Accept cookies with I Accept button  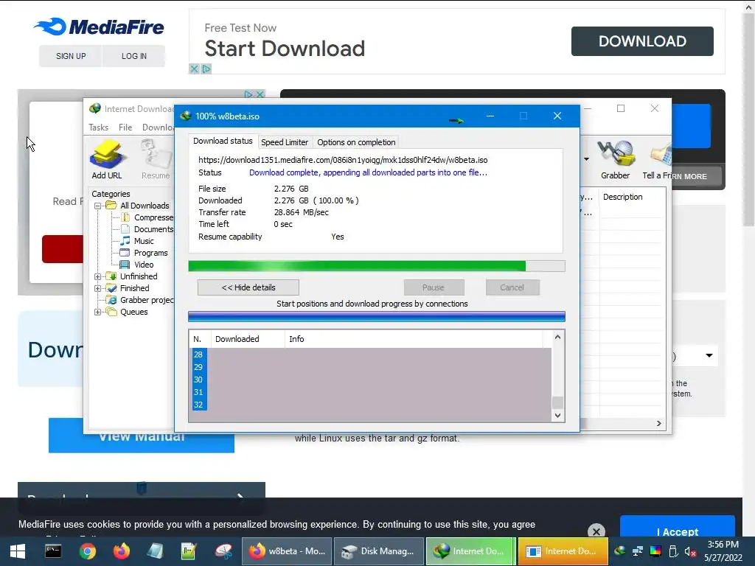click(678, 527)
